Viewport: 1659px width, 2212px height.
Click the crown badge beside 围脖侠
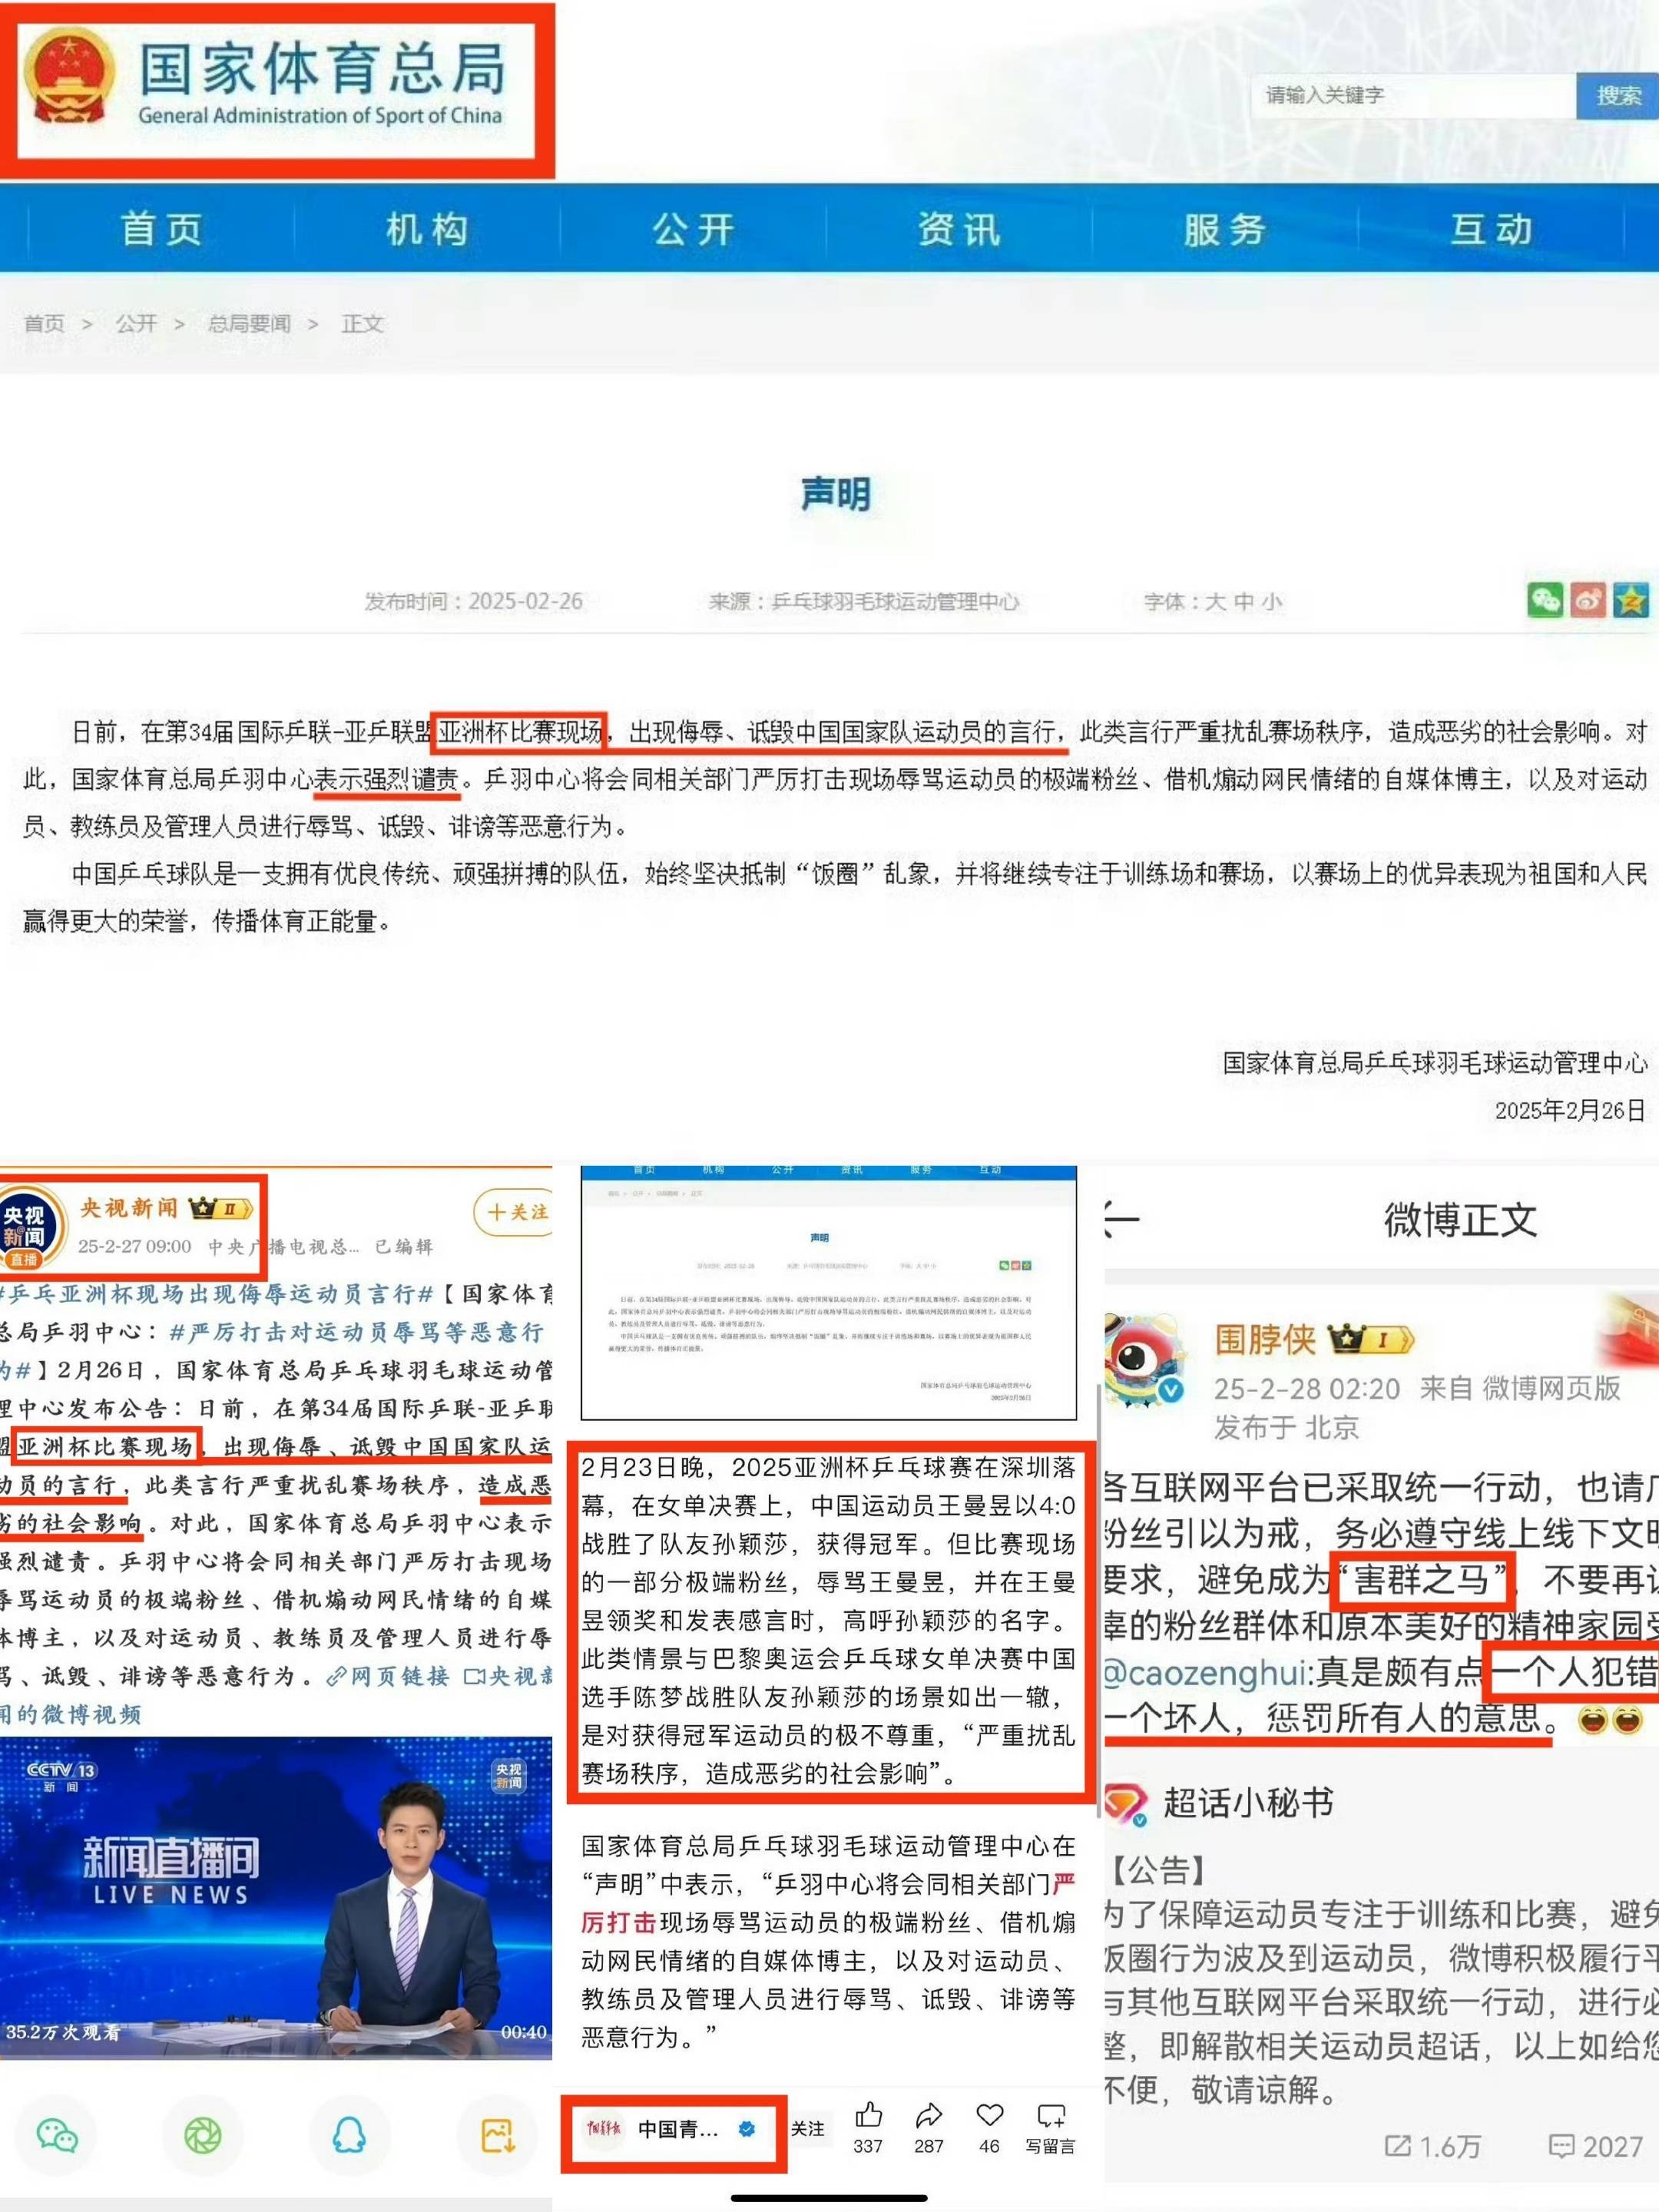click(1370, 1339)
